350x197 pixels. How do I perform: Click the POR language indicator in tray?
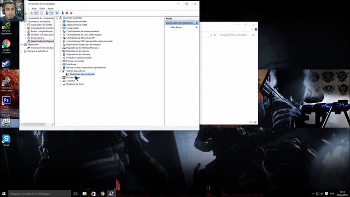332,194
